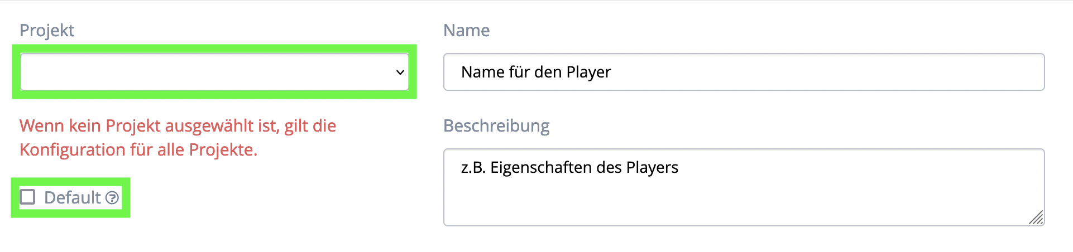The width and height of the screenshot is (1073, 252).
Task: Click the resize handle of Beschreibung textarea
Action: (x=1036, y=217)
